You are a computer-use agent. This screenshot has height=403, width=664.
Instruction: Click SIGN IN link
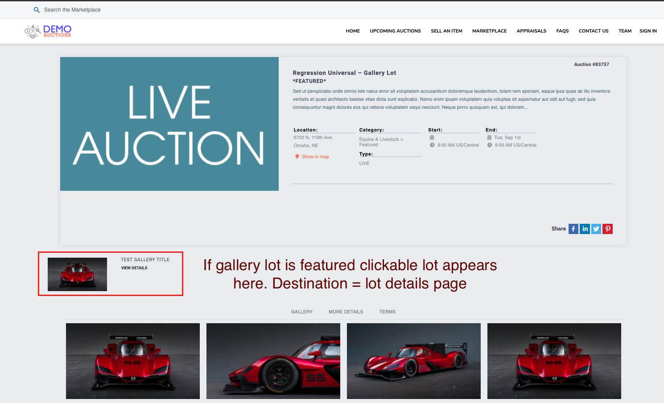pos(648,31)
